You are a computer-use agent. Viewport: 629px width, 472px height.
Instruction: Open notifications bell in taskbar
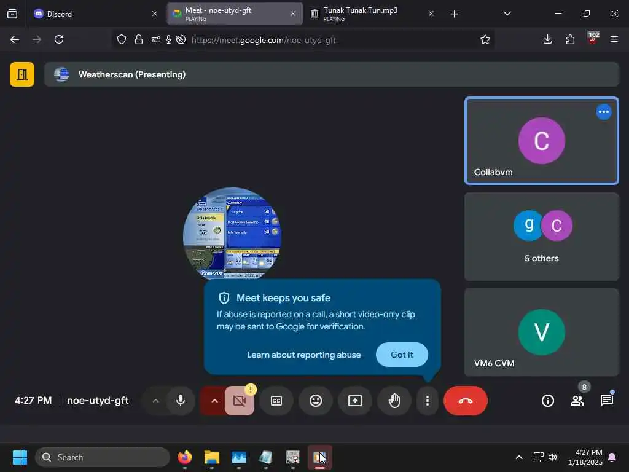[x=612, y=457]
